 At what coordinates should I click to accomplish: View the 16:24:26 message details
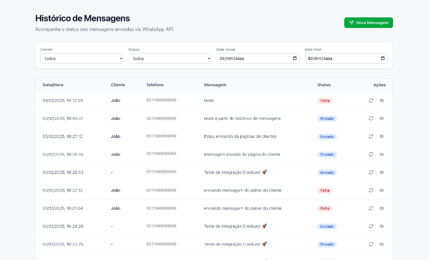coord(382,226)
